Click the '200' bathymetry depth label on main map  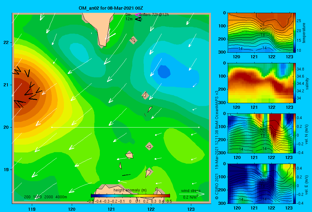click(x=27, y=197)
